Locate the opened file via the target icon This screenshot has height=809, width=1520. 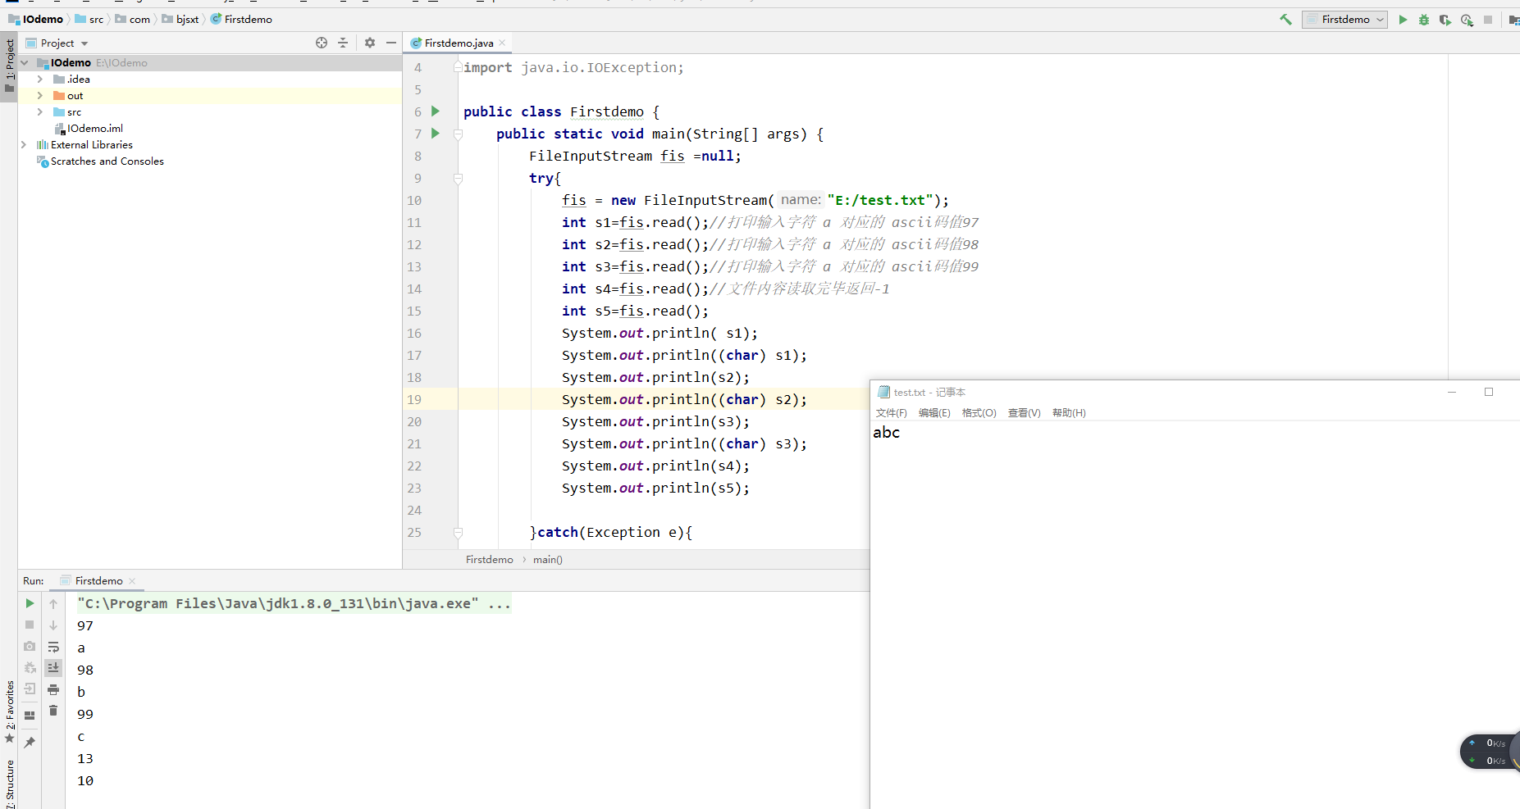click(322, 43)
